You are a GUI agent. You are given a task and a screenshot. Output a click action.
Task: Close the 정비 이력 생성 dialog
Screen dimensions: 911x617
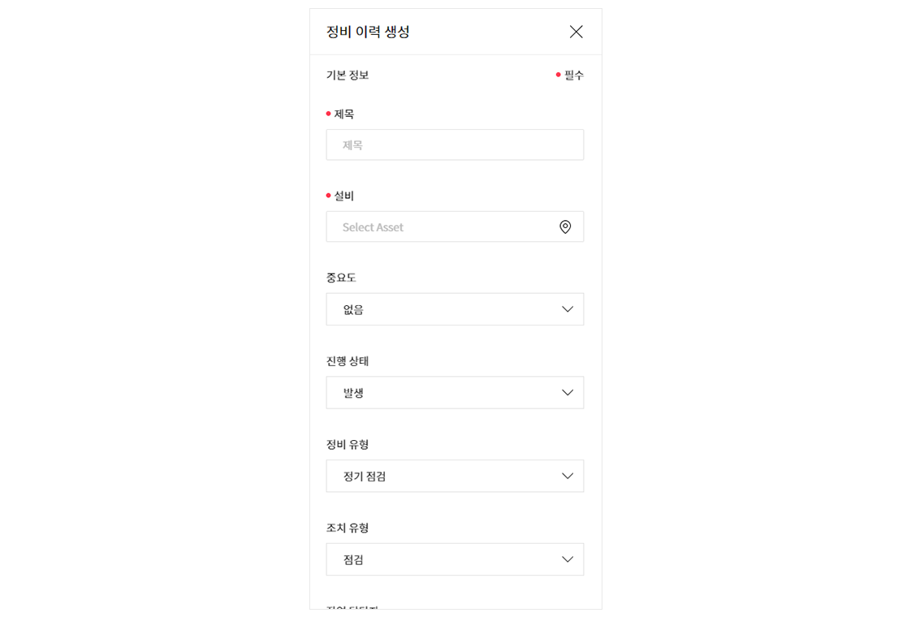(576, 32)
